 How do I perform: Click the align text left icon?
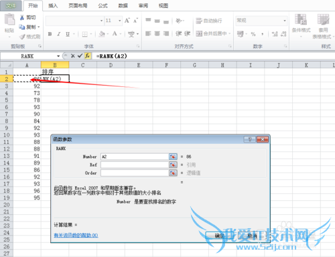pyautogui.click(x=148, y=33)
